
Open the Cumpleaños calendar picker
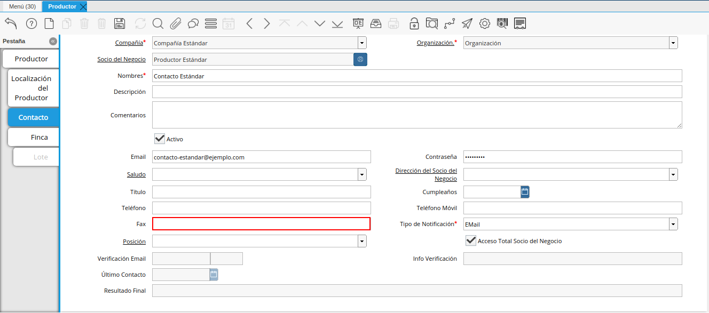tap(525, 192)
